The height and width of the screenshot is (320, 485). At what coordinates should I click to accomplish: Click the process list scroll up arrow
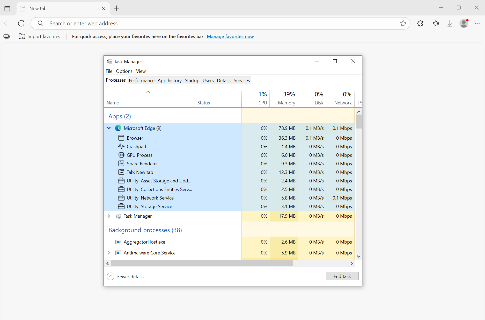[359, 112]
